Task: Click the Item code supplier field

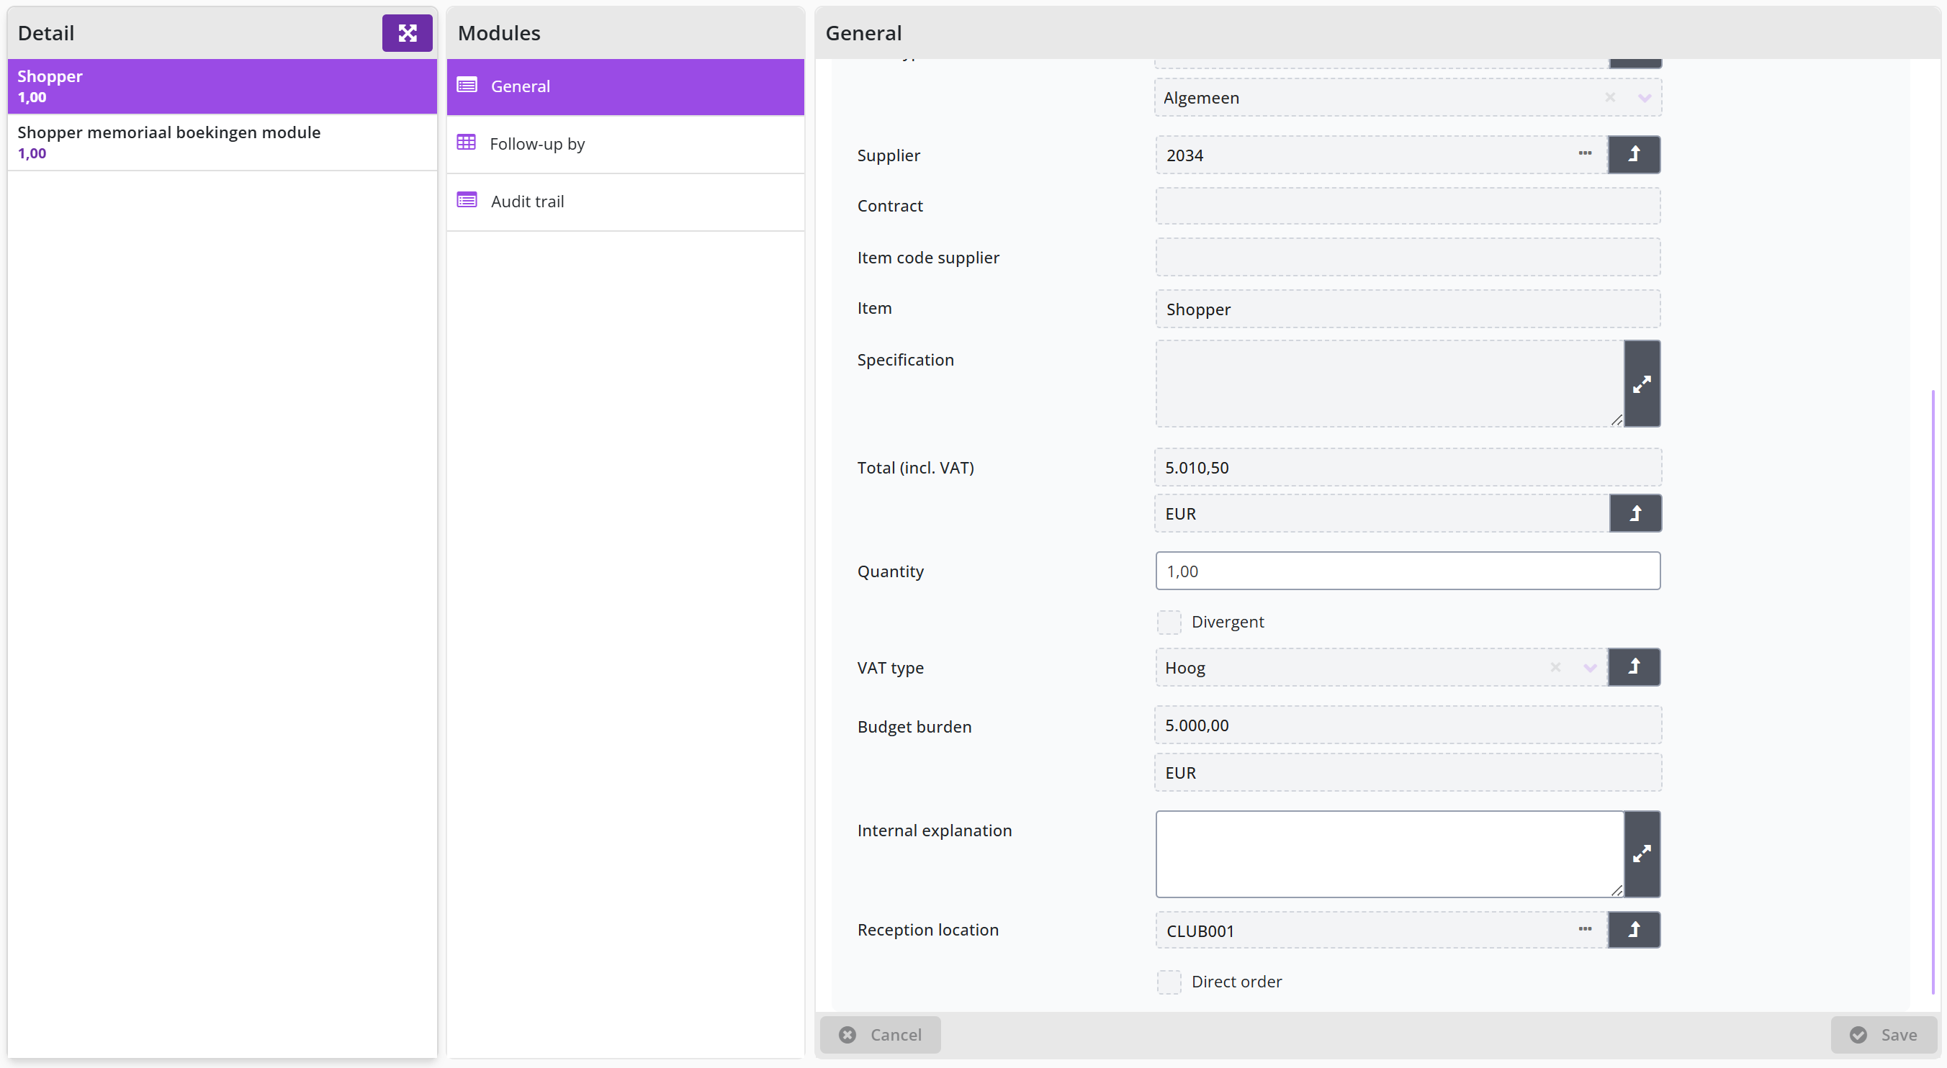Action: point(1408,258)
